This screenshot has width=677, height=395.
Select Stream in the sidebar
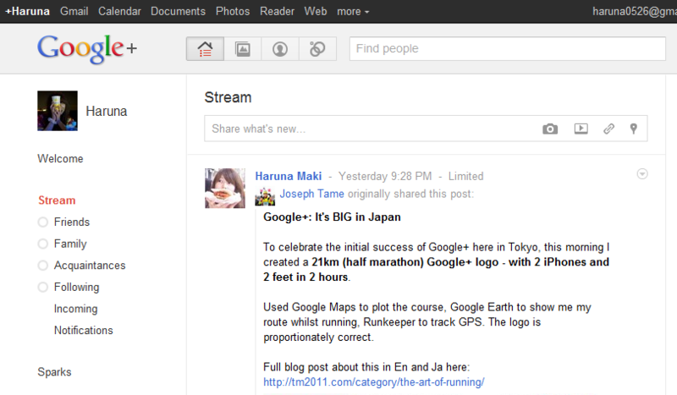click(57, 200)
